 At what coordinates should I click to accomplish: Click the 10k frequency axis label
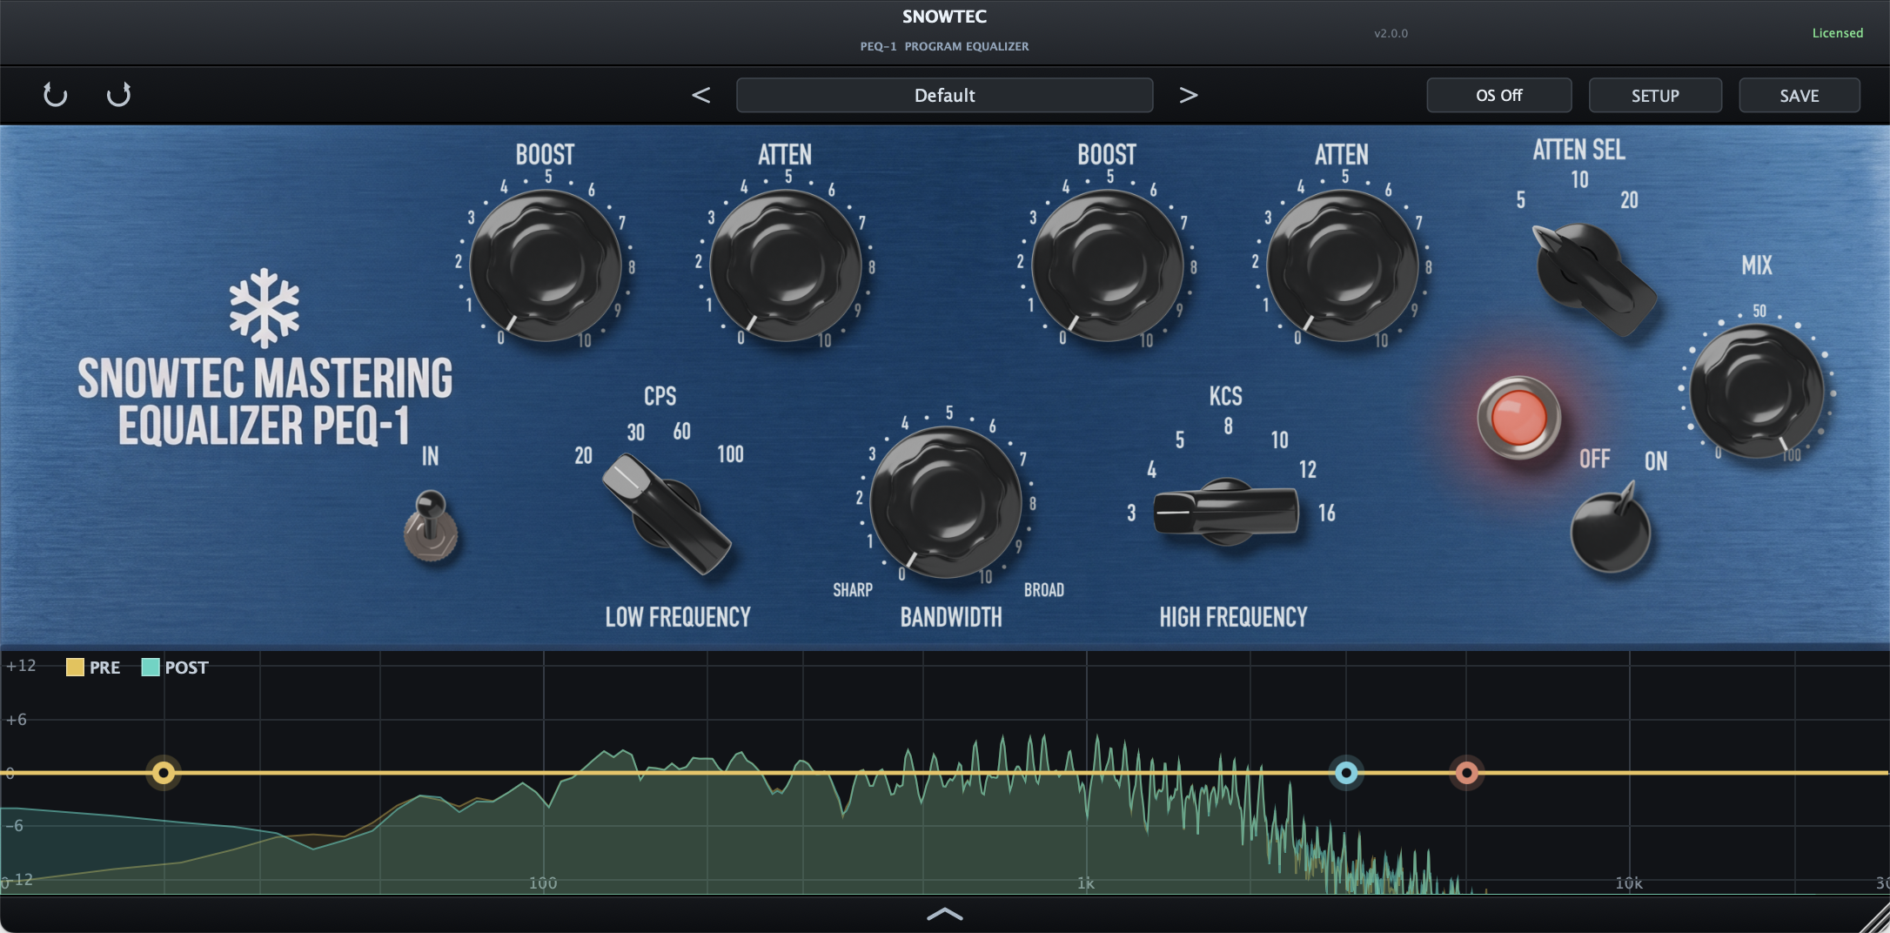[1629, 883]
